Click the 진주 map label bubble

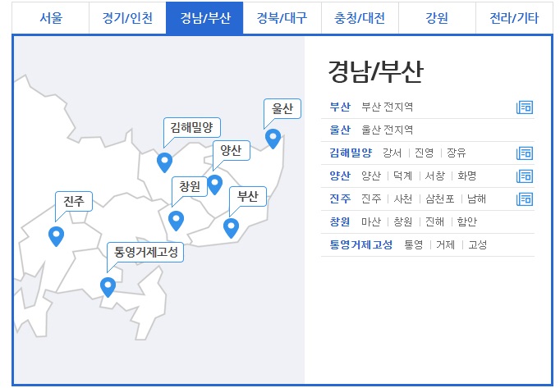click(x=74, y=201)
